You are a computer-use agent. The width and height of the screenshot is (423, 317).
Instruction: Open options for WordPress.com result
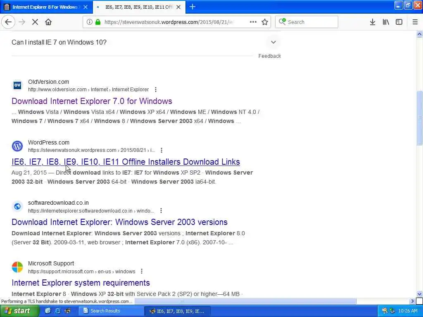point(162,150)
